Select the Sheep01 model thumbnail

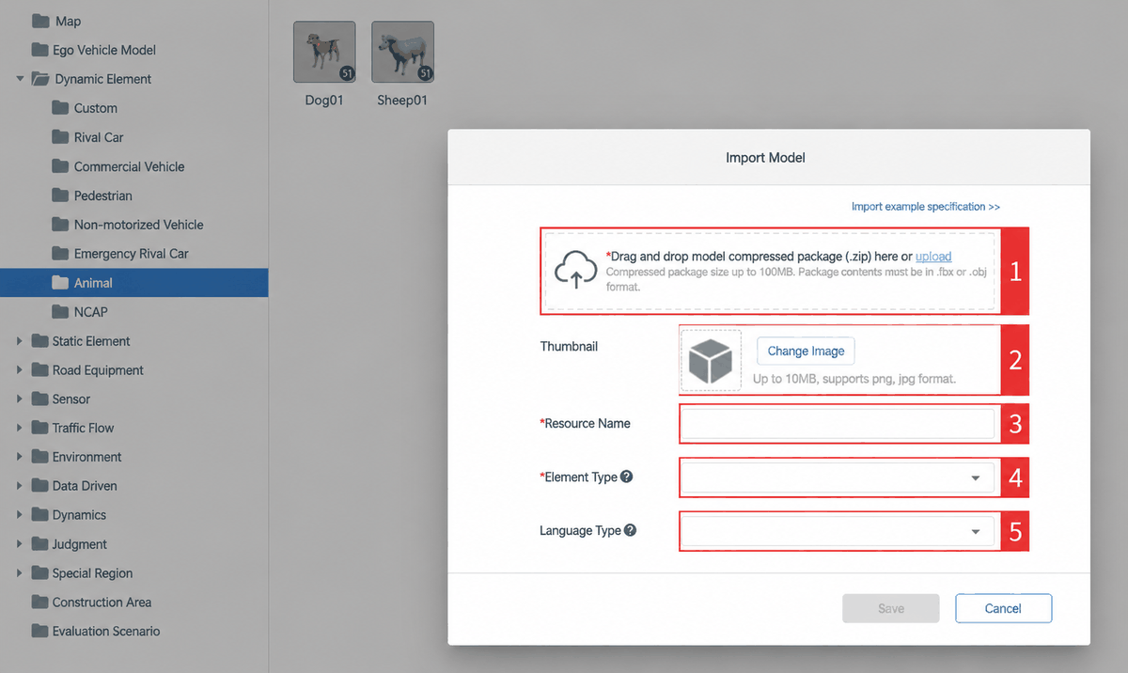[402, 53]
